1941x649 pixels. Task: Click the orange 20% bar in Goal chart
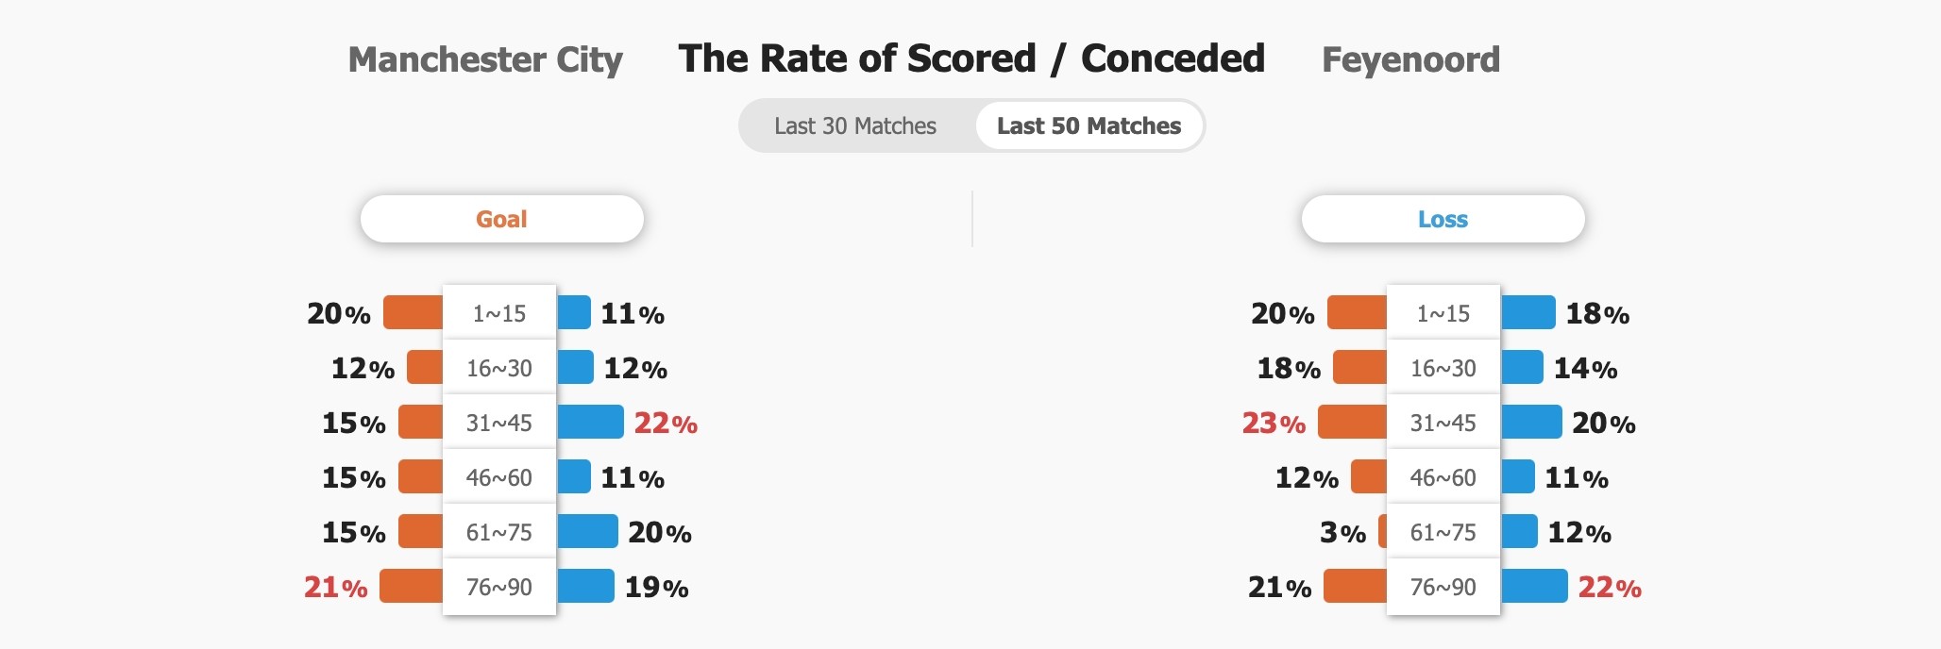[414, 312]
